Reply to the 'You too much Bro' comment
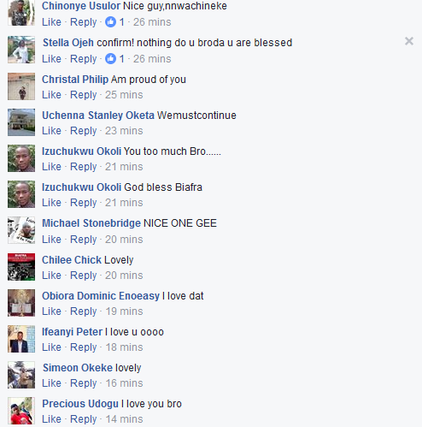 coord(84,167)
